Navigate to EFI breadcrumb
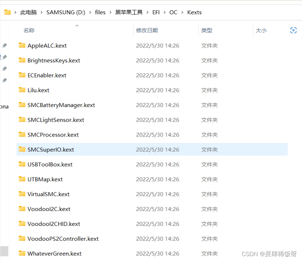The image size is (302, 260). [x=156, y=12]
